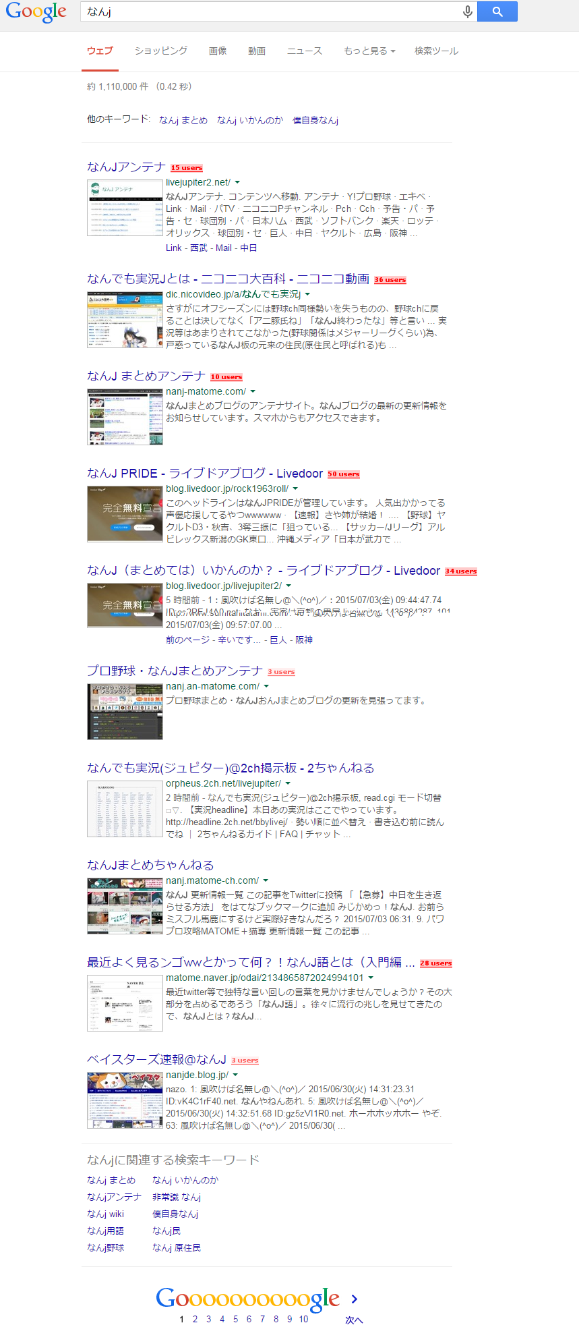This screenshot has width=579, height=1325.
Task: Open dropdown arrow next to blog.livedoor.jp/livejupiter2
Action: coord(288,586)
